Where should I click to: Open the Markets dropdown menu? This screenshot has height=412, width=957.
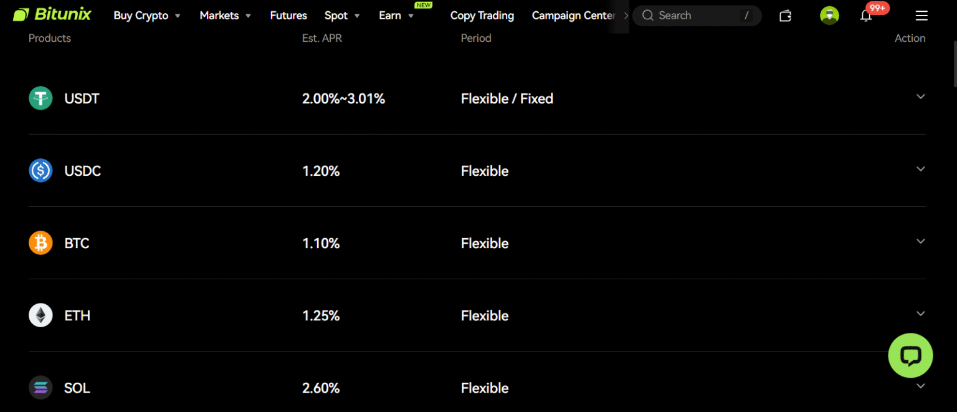coord(225,16)
